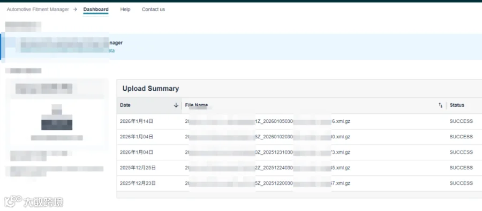Select the date cell 2025年12月25日

coord(138,168)
